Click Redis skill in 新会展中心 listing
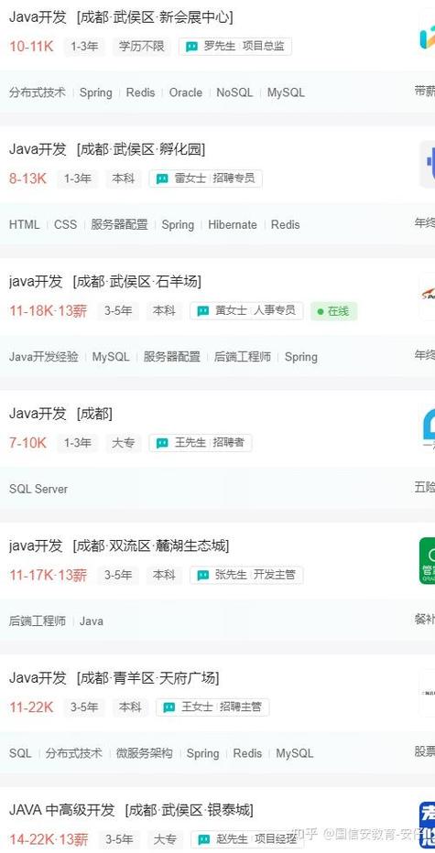The height and width of the screenshot is (853, 435). (x=140, y=92)
